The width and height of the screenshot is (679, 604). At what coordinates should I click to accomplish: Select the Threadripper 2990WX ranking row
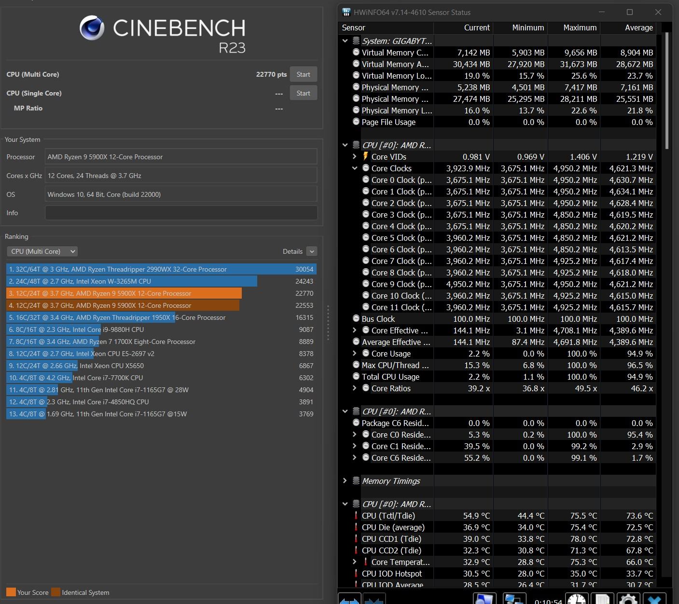(161, 269)
